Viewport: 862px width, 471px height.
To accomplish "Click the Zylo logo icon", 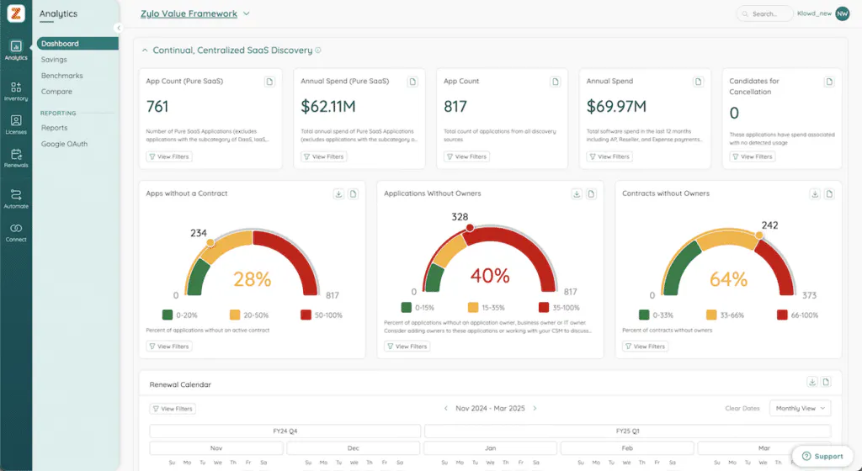I will [16, 13].
